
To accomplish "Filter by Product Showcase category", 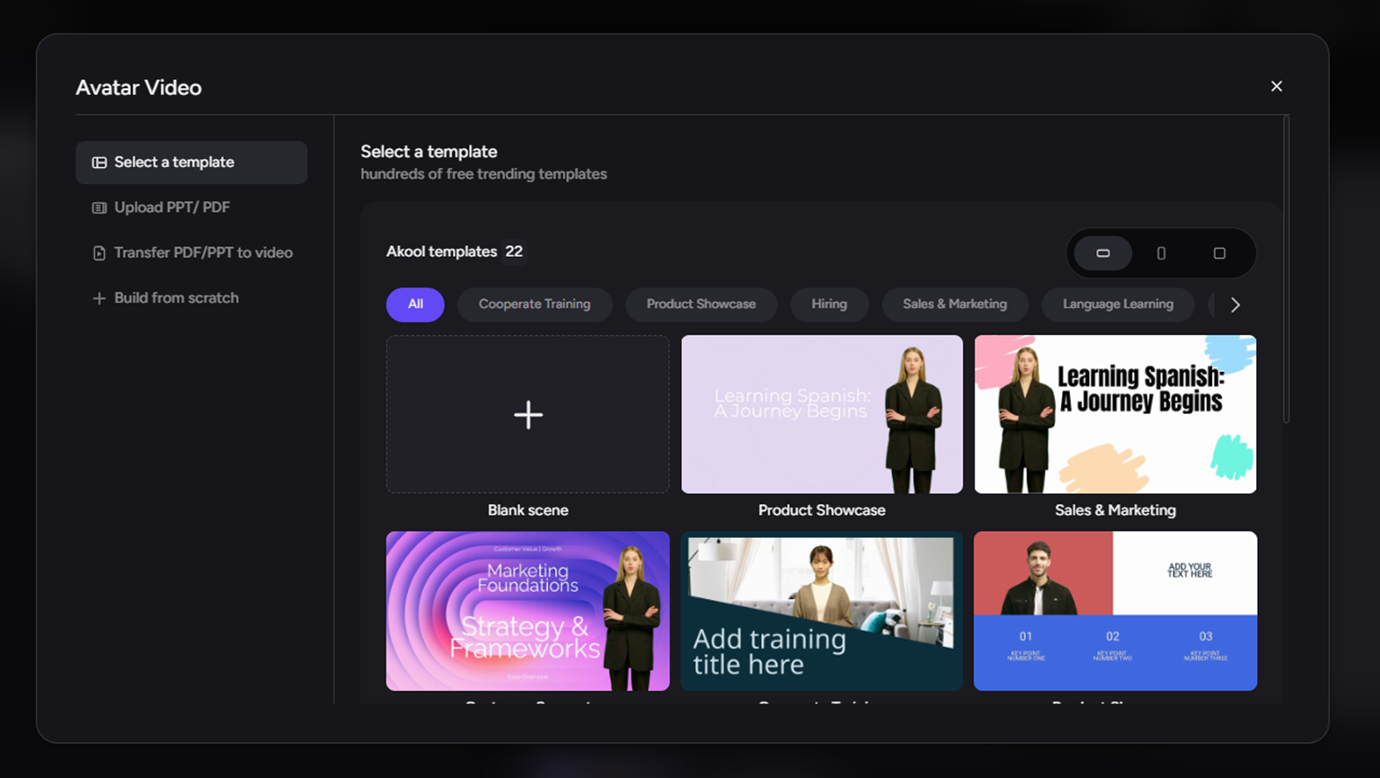I will pyautogui.click(x=701, y=305).
